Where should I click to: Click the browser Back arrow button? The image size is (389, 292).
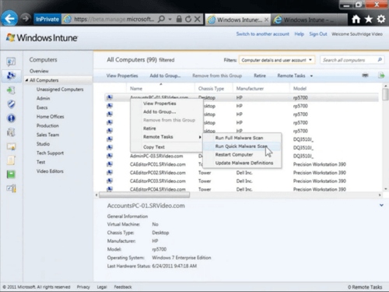tap(9, 19)
